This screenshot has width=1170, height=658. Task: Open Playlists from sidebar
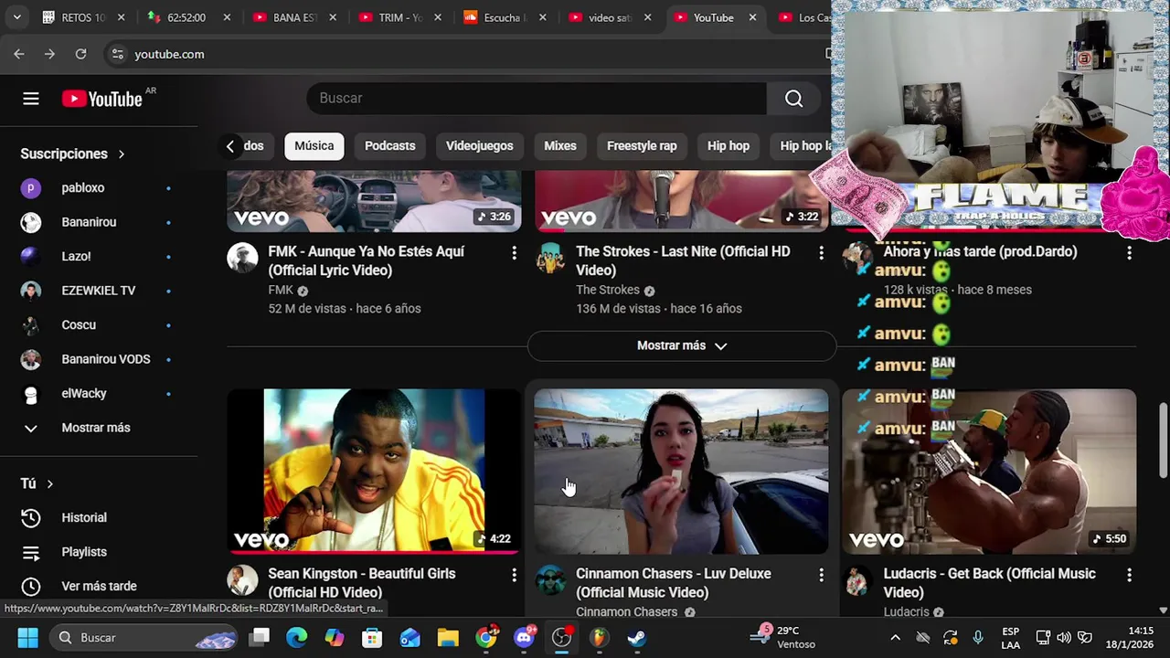click(x=99, y=552)
